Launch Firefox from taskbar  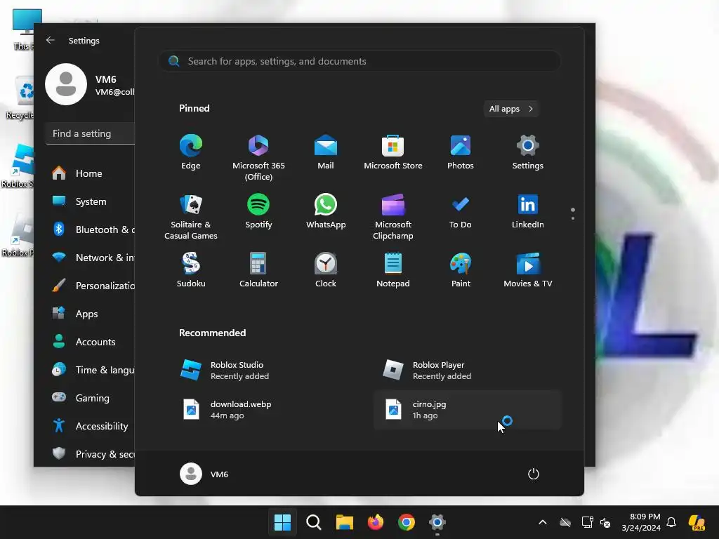tap(376, 522)
